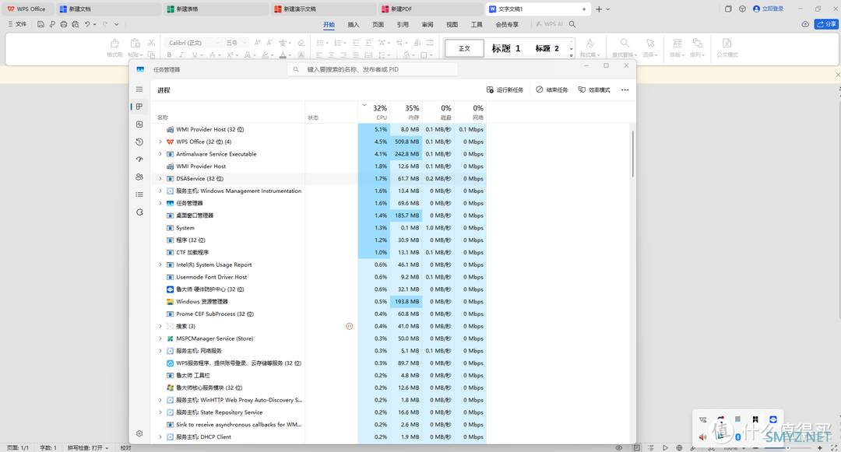Click Task Manager vertical scrollbar
Viewport: 841px width, 452px height.
[633, 154]
